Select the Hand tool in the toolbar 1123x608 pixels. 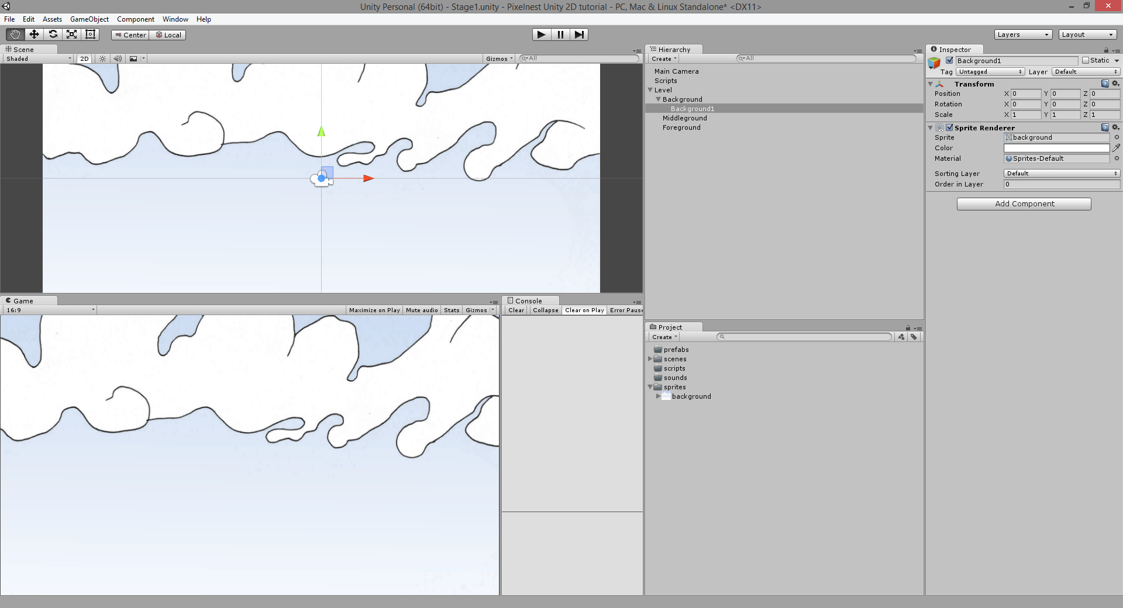click(x=15, y=34)
